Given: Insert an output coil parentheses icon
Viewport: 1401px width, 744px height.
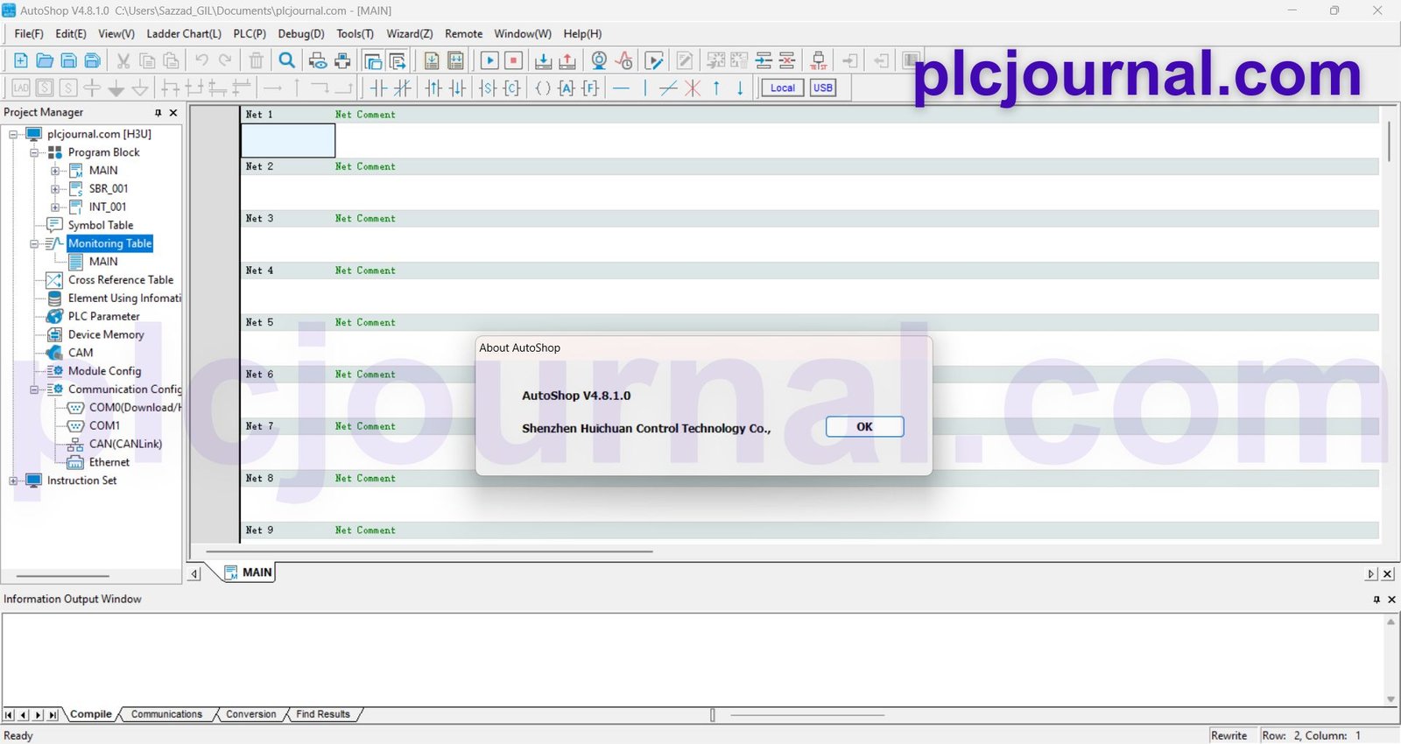Looking at the screenshot, I should pyautogui.click(x=543, y=88).
